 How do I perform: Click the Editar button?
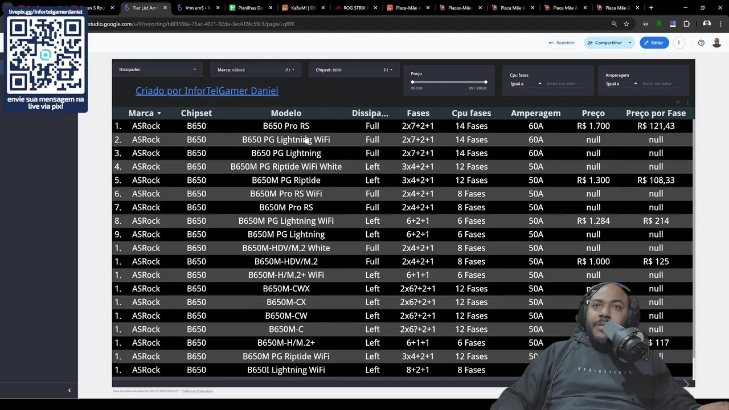pos(654,43)
